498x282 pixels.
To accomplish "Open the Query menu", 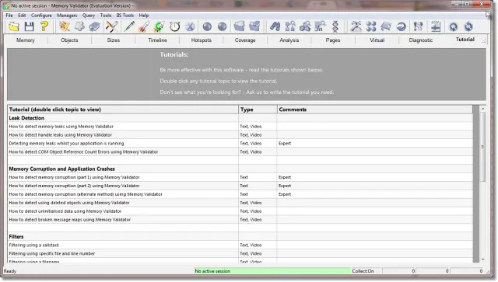I will point(89,16).
